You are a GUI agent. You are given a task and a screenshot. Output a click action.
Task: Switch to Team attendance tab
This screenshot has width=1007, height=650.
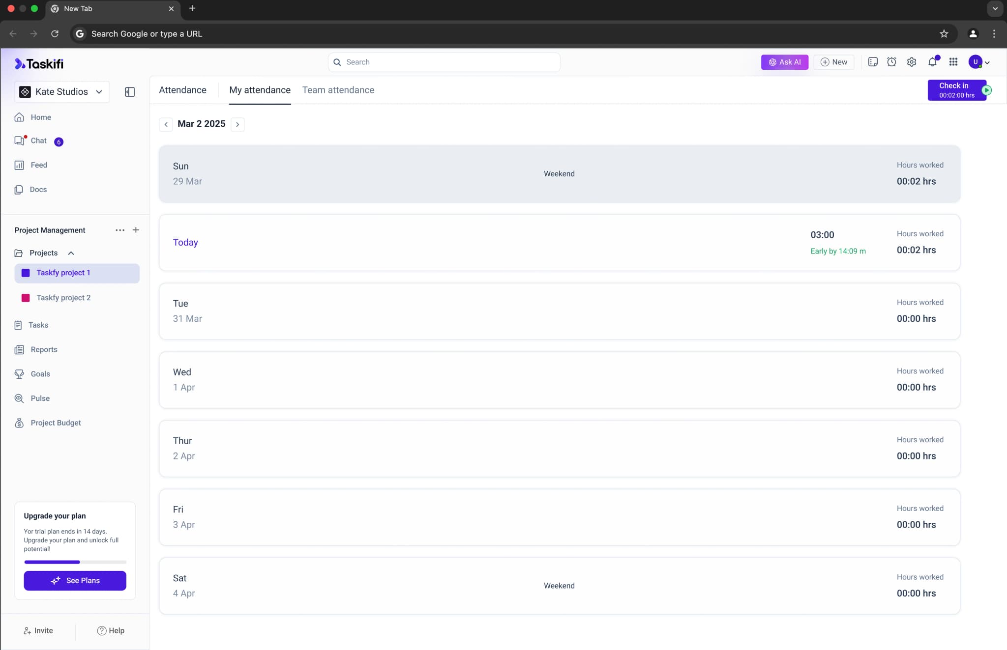pyautogui.click(x=338, y=90)
